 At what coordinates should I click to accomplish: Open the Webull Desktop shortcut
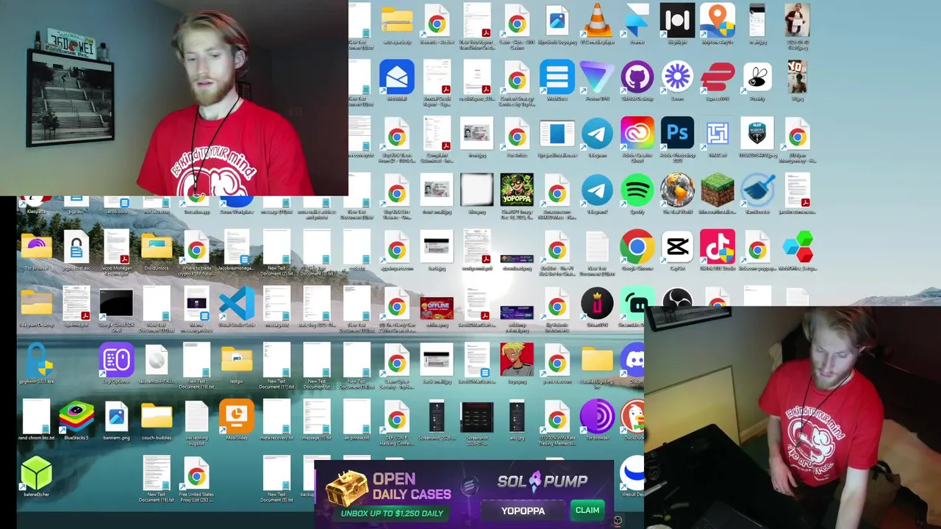click(632, 474)
